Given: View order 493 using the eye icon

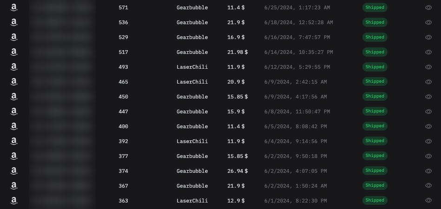Looking at the screenshot, I should click(428, 67).
